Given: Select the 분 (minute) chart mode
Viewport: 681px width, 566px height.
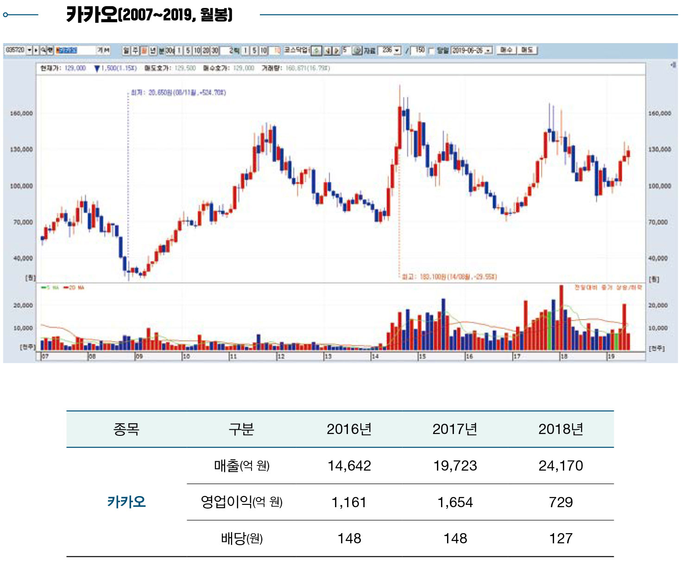Looking at the screenshot, I should pyautogui.click(x=161, y=50).
